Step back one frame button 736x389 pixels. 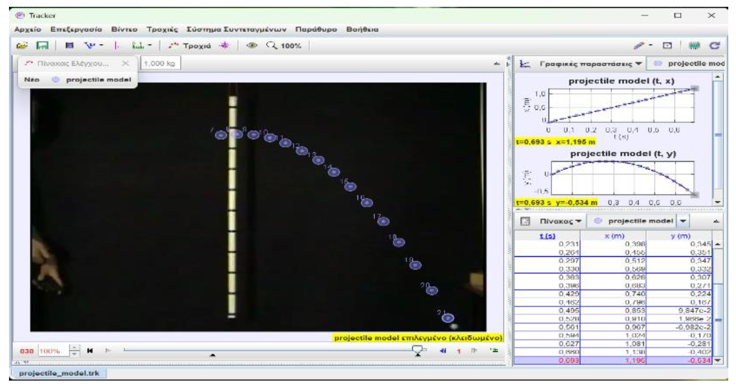pyautogui.click(x=443, y=351)
